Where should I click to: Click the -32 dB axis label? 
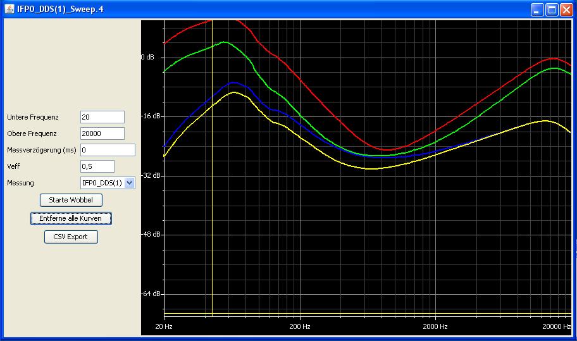(x=150, y=175)
